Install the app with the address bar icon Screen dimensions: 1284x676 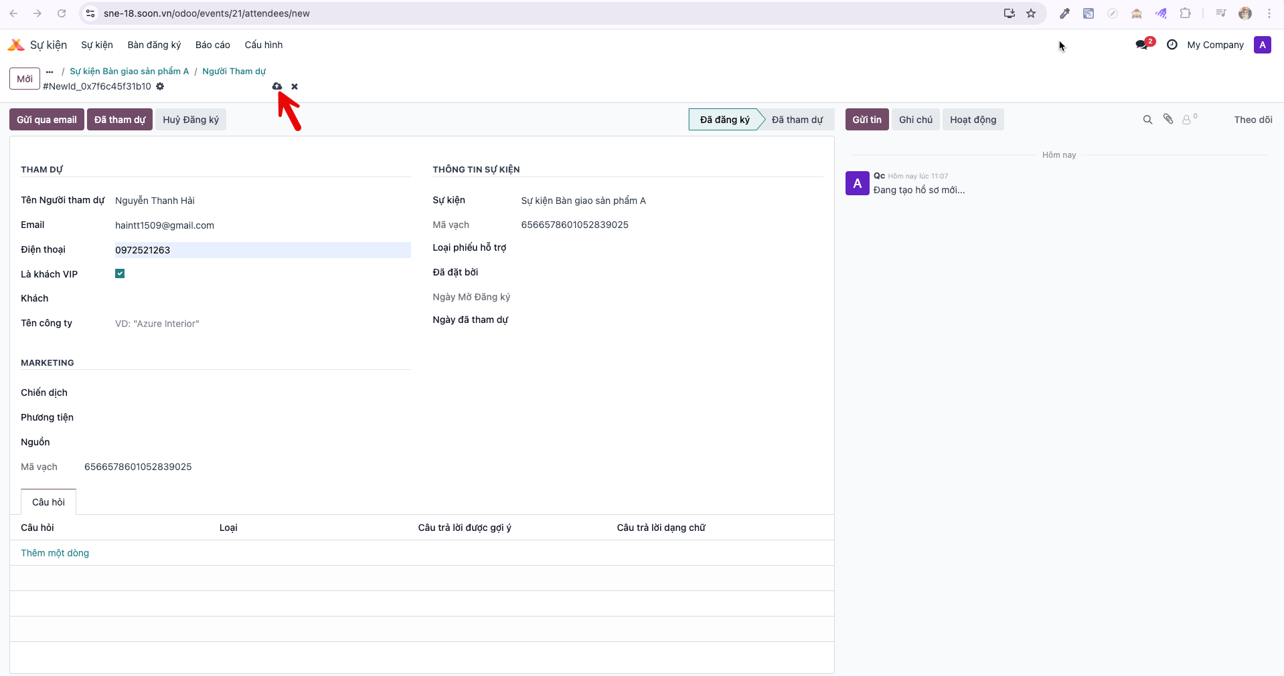[x=1010, y=13]
